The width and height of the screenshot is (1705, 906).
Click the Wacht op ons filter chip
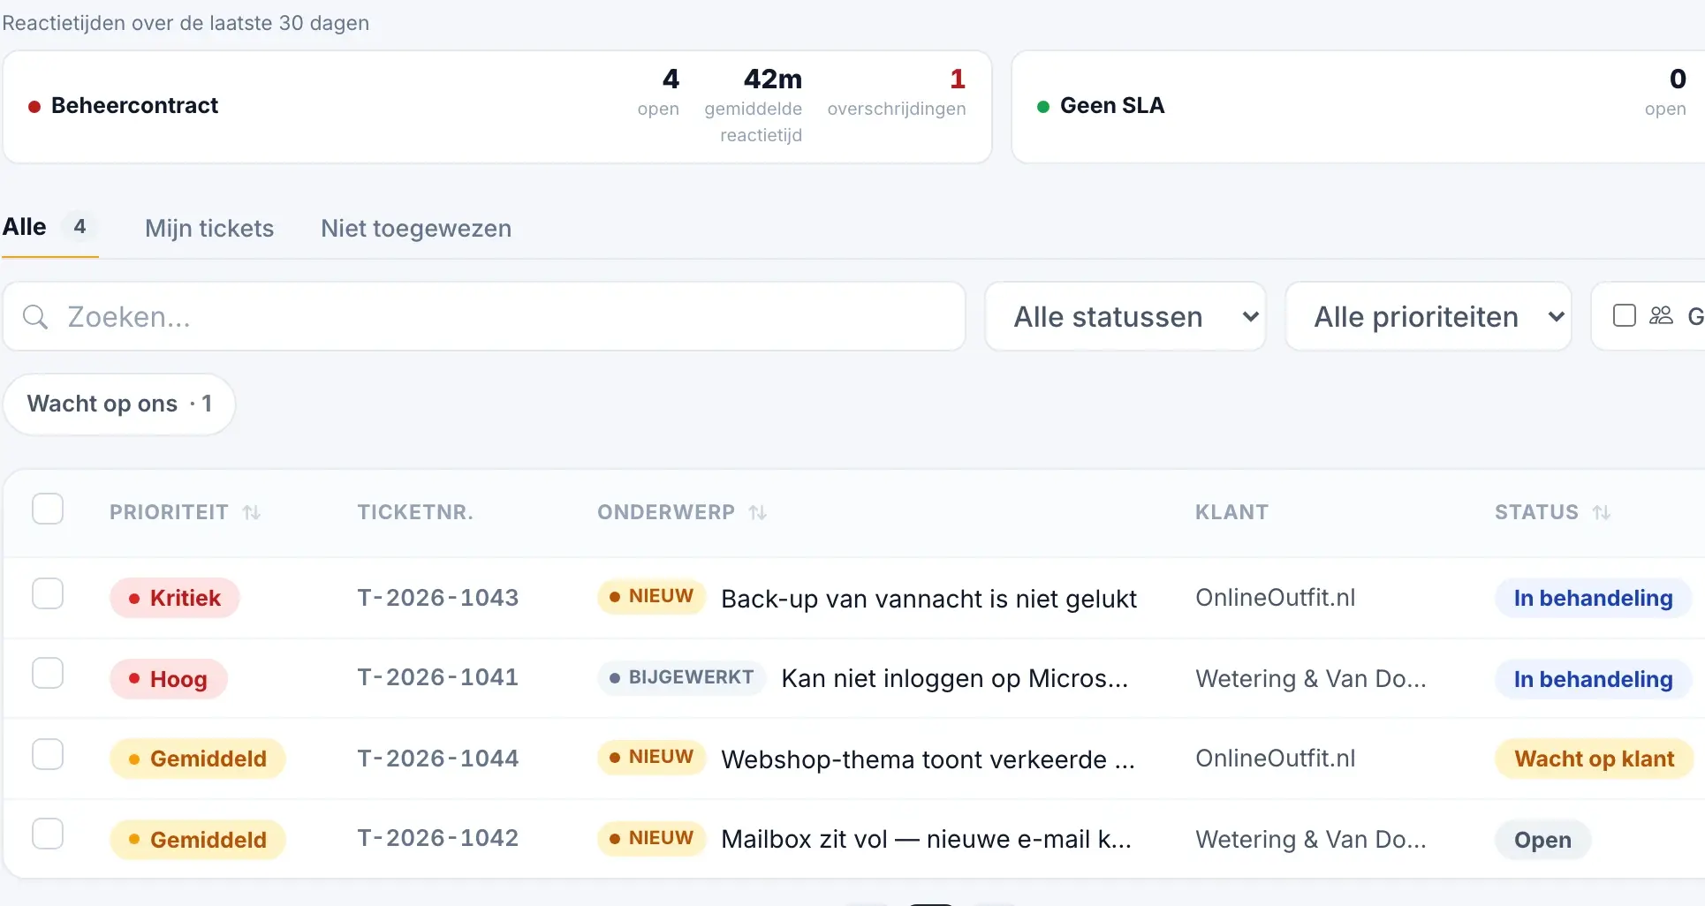coord(119,404)
